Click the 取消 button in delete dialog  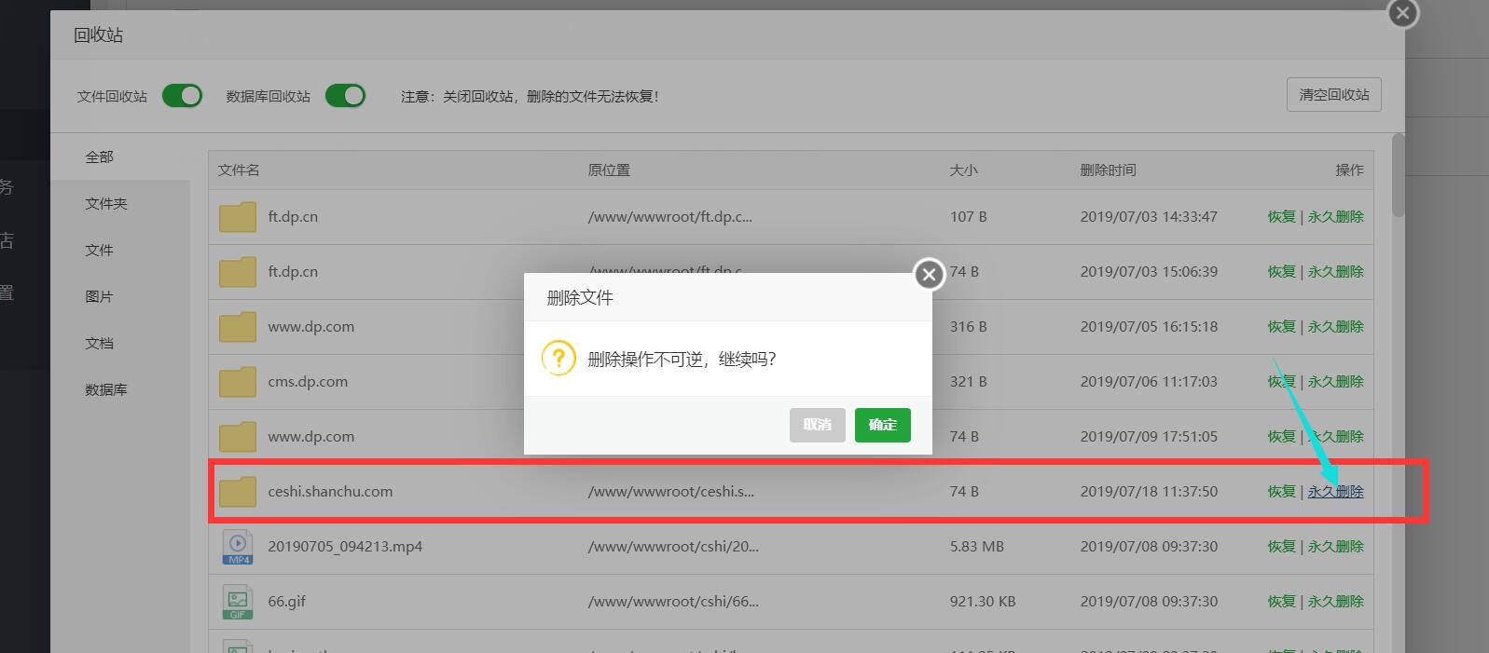pos(817,425)
